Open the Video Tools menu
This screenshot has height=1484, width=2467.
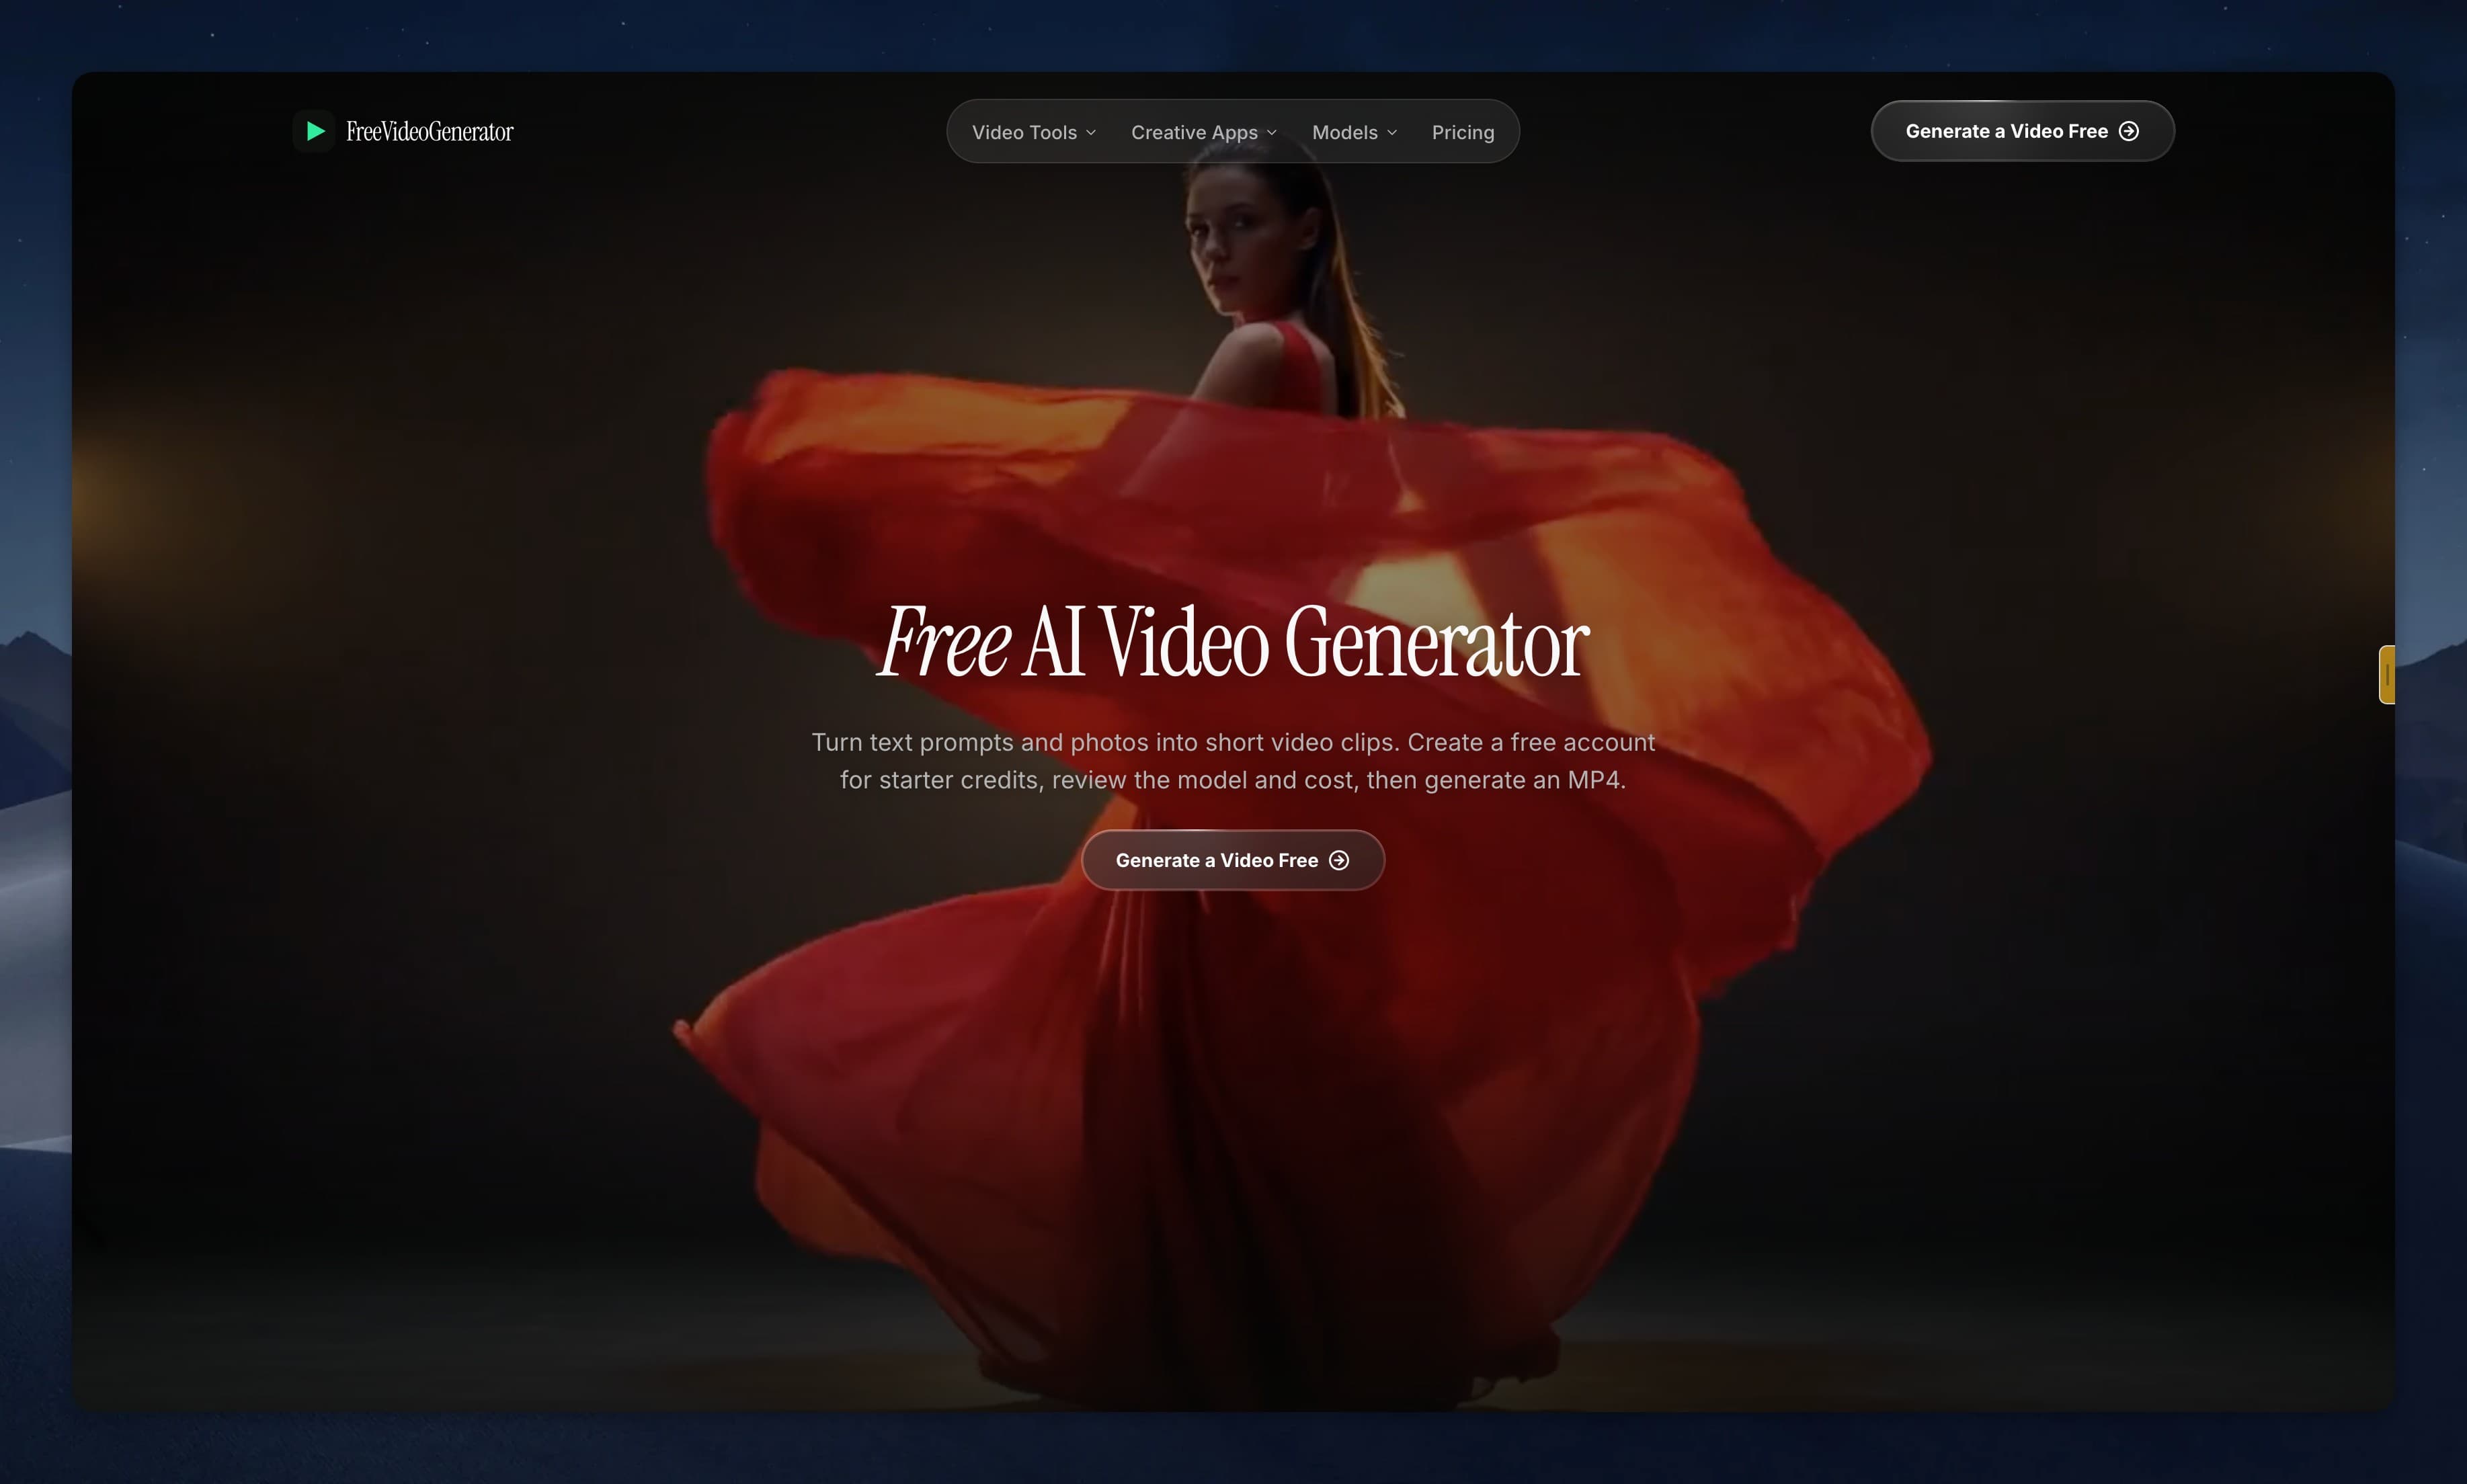1034,132
